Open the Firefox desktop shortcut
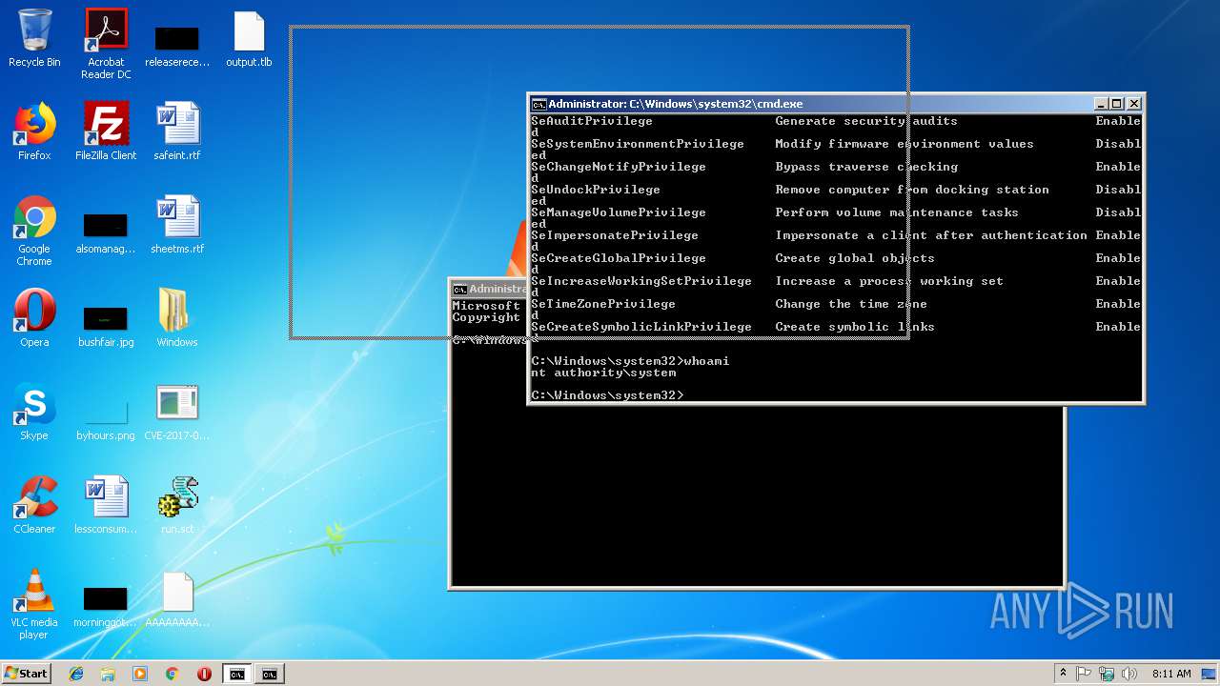The width and height of the screenshot is (1220, 686). click(34, 131)
